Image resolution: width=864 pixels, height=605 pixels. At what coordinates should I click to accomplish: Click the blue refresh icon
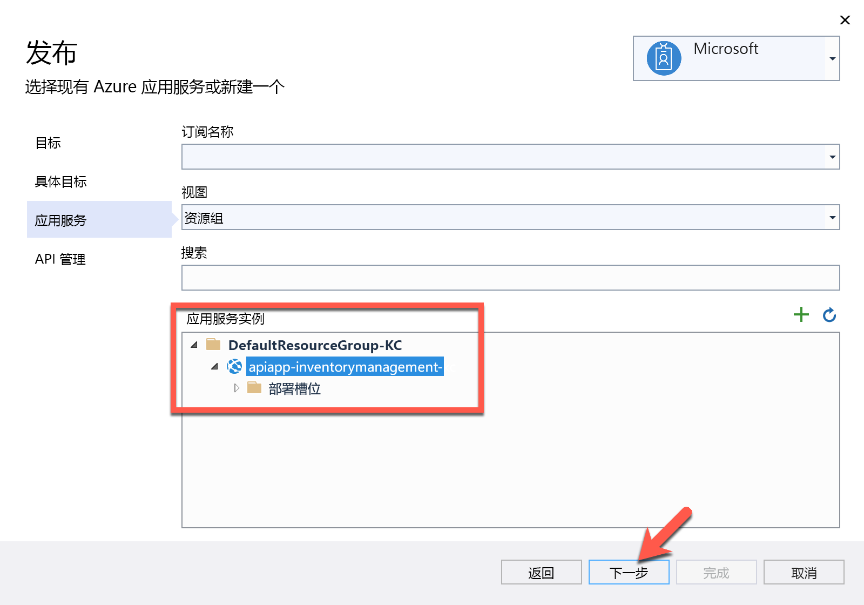coord(829,314)
